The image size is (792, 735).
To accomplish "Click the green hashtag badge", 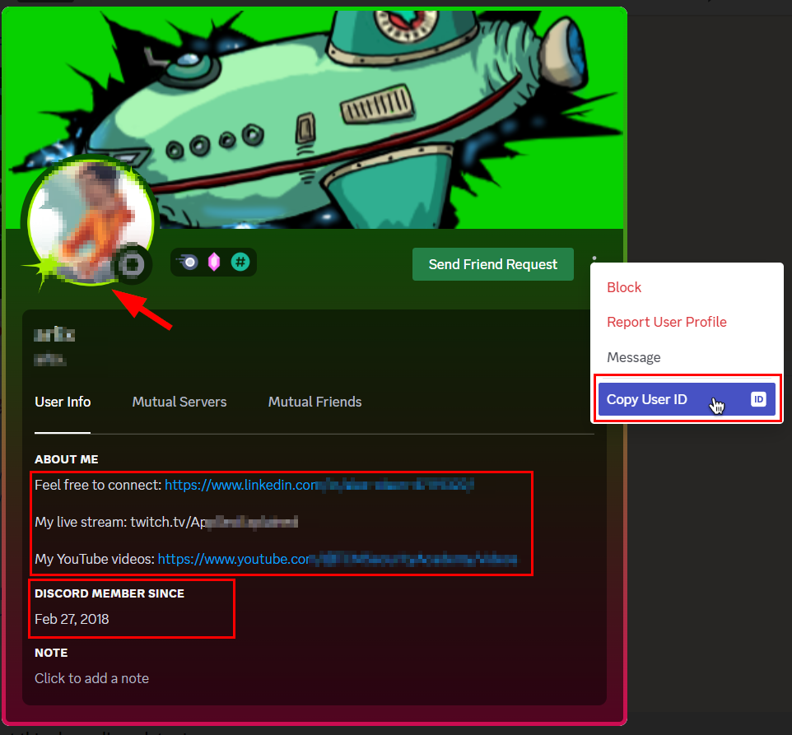I will [240, 262].
